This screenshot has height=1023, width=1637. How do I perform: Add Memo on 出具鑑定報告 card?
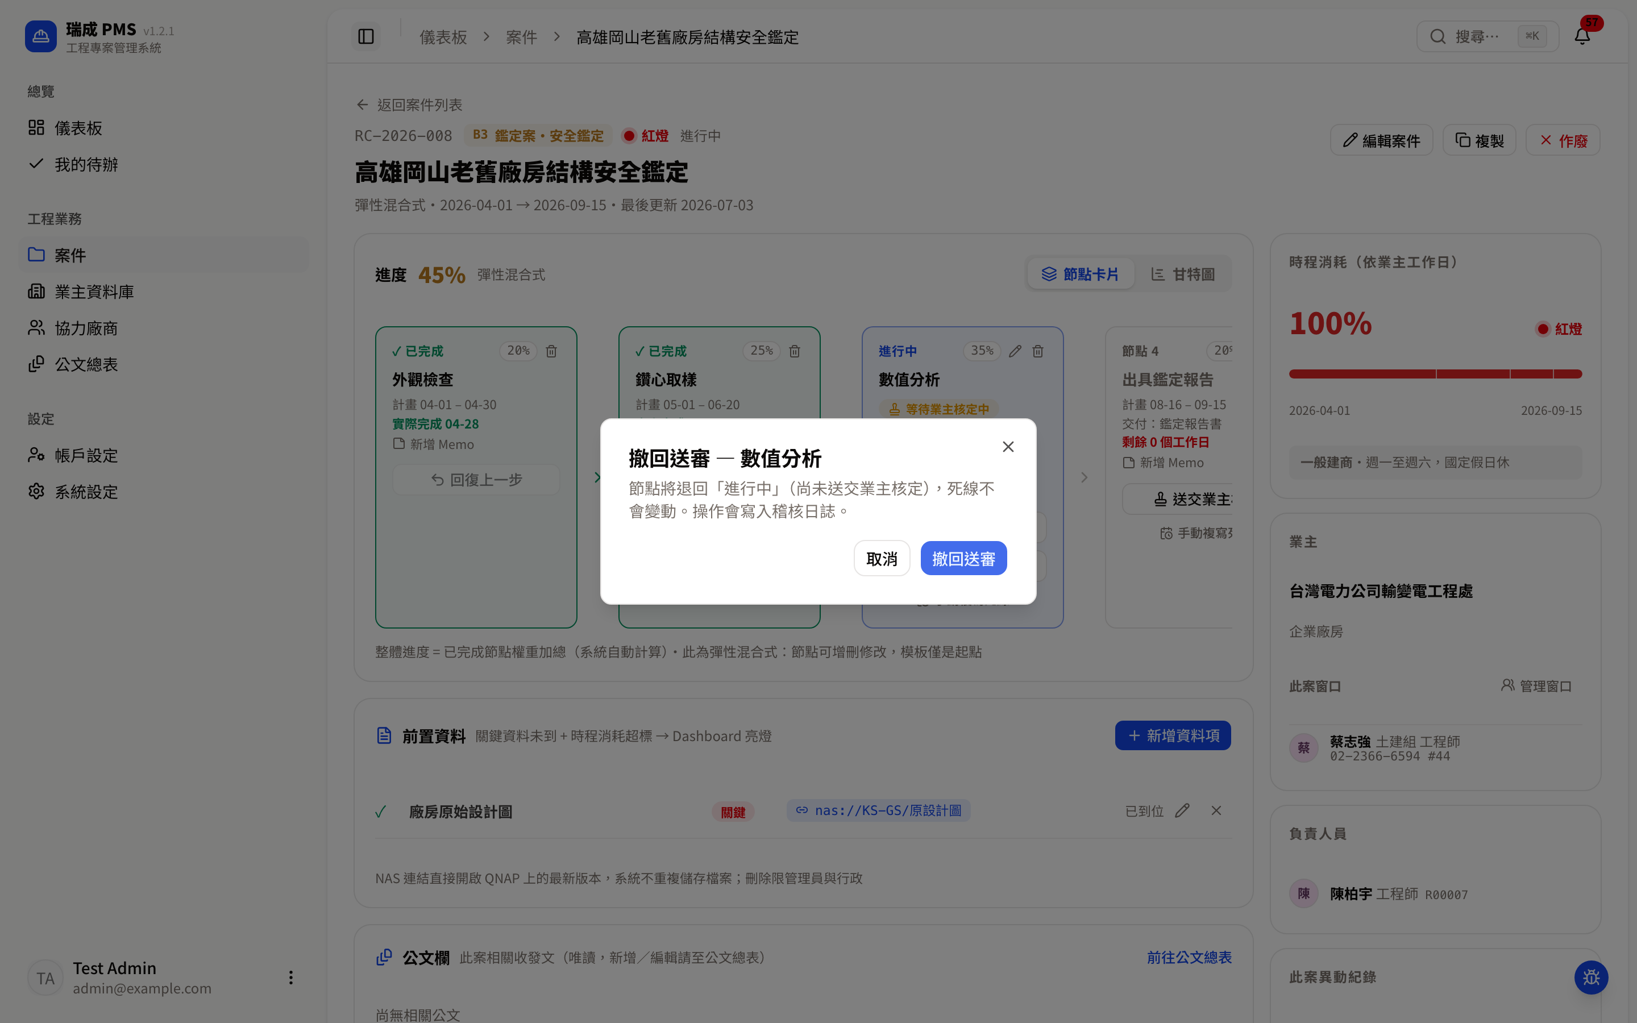tap(1164, 463)
